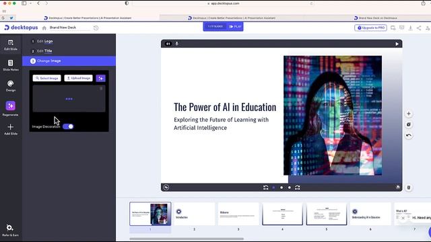
Task: Select slide 5 thumbnail
Action: tap(327, 214)
